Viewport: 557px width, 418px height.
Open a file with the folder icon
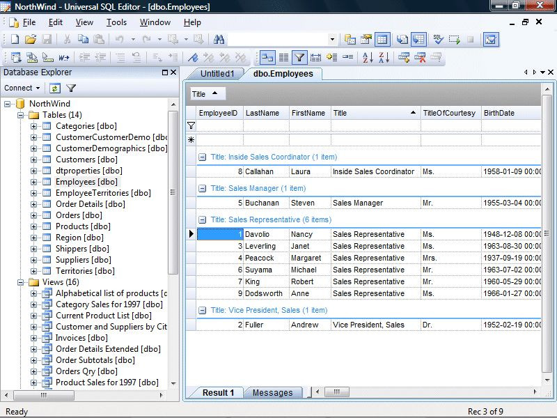(31, 39)
